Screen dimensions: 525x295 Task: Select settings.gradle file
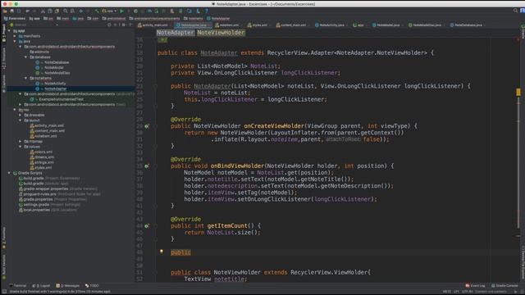pos(36,205)
